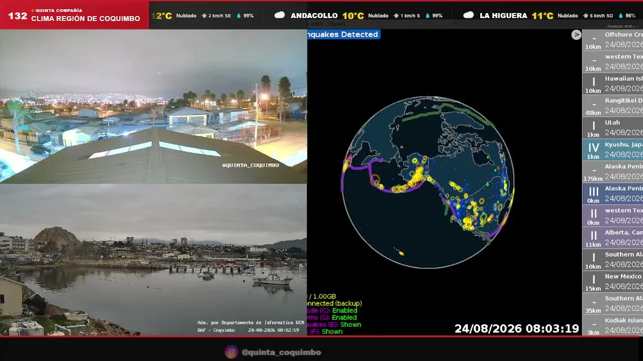Click the isolated earthquake marker near the globe's bottom
The width and height of the screenshot is (643, 361).
401,253
